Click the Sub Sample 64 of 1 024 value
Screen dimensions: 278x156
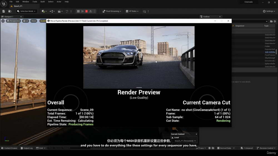(222, 117)
